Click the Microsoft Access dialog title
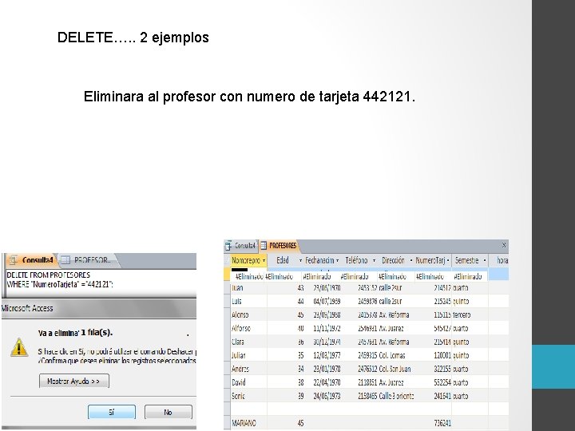 (27, 309)
